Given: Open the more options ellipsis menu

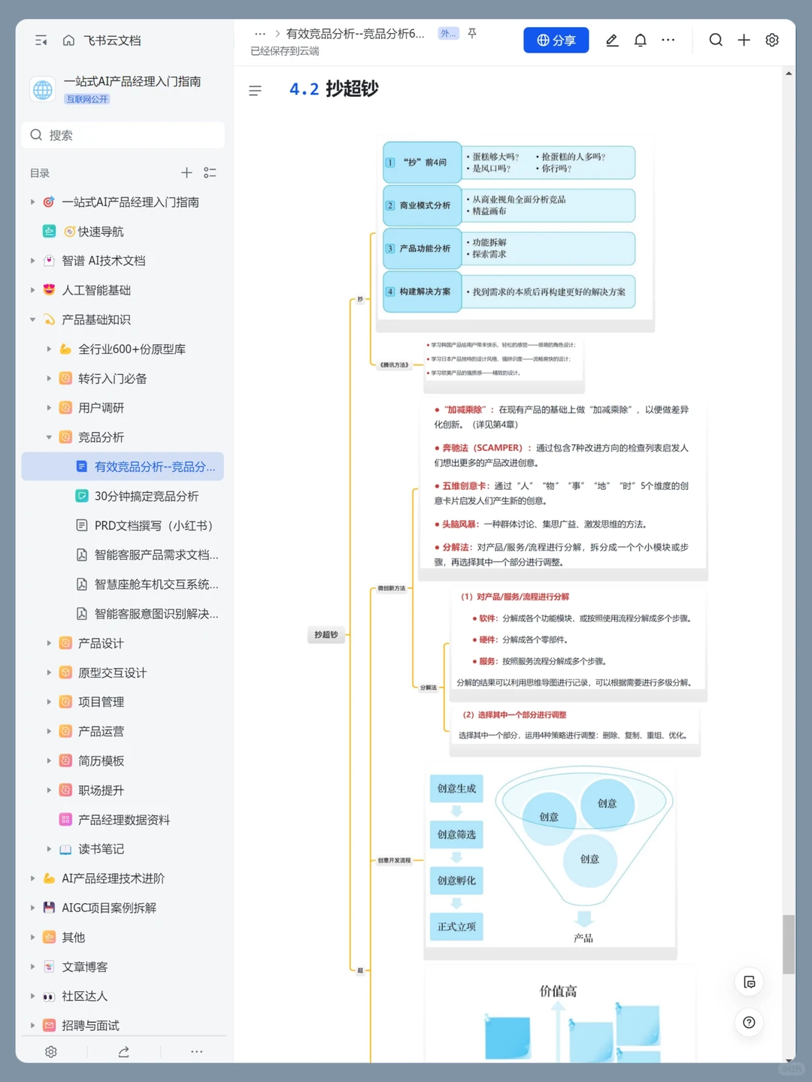Looking at the screenshot, I should coord(668,40).
